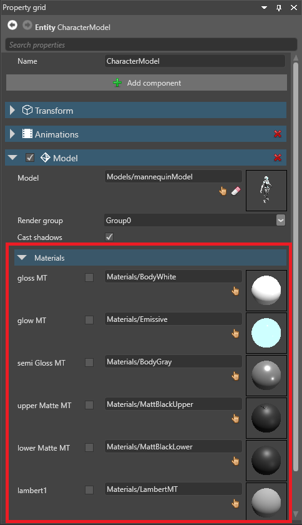Expand the Animations component section
Image resolution: width=302 pixels, height=525 pixels.
[12, 134]
